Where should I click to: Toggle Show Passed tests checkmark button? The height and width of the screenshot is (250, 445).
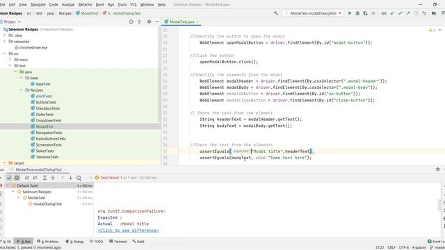point(9,178)
